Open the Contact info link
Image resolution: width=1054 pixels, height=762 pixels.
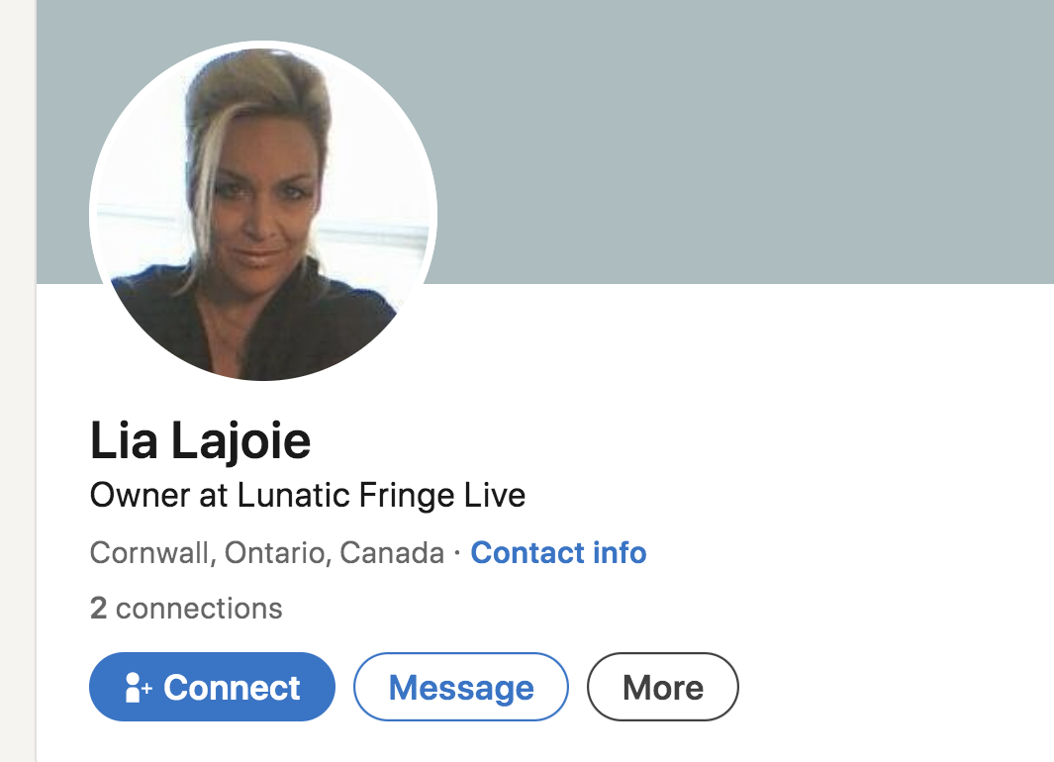[x=558, y=552]
